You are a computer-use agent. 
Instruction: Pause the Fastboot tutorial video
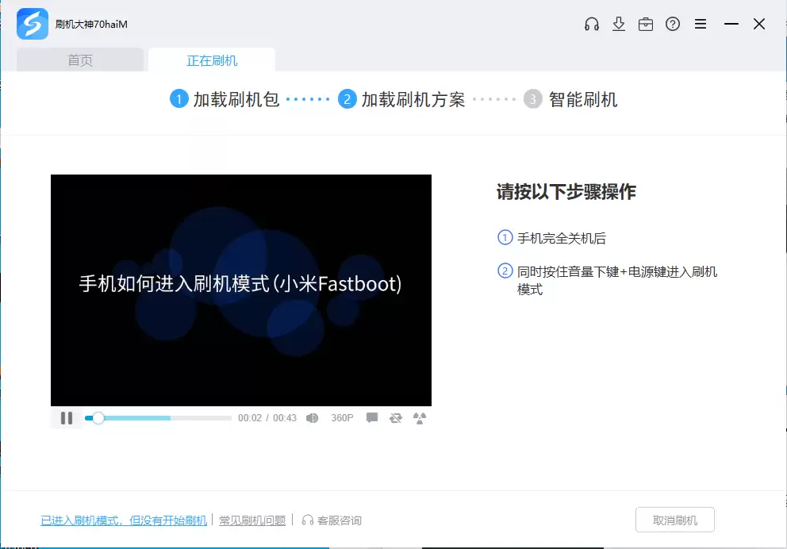pyautogui.click(x=67, y=417)
